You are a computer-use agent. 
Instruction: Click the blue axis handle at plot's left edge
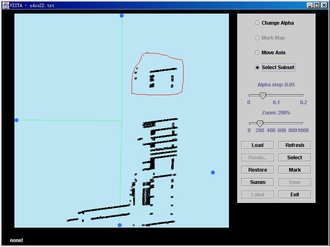click(16, 120)
